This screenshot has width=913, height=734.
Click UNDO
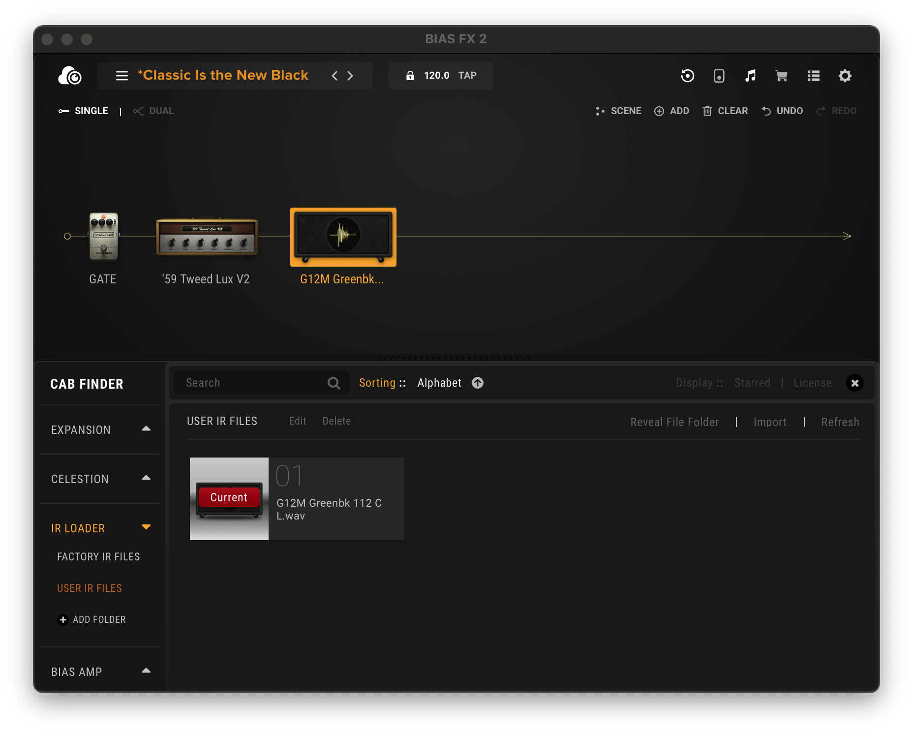pos(782,111)
